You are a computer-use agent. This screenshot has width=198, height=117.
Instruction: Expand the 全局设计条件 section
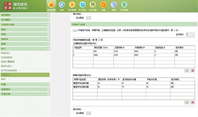[25, 25]
